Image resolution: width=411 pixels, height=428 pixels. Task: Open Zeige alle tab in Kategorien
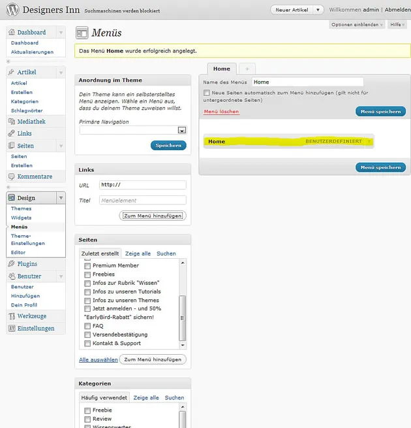click(x=146, y=398)
